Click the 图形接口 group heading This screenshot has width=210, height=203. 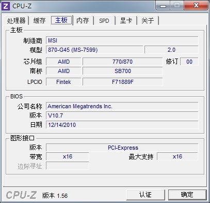pyautogui.click(x=22, y=138)
